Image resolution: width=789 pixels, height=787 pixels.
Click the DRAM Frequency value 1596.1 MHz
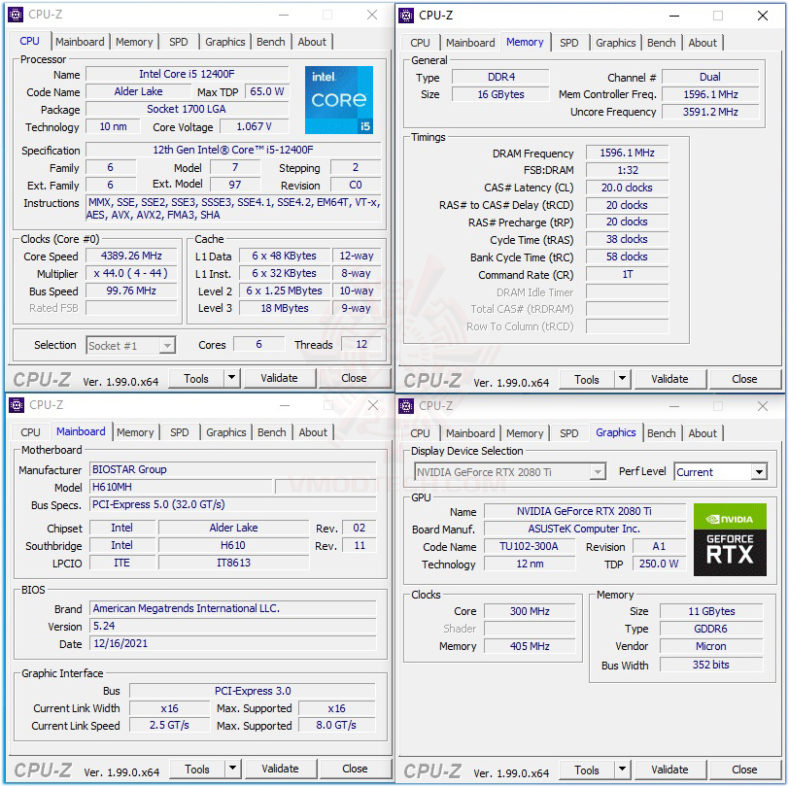click(627, 153)
